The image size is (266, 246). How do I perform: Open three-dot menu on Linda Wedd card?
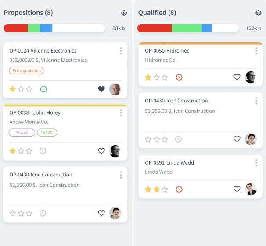[x=256, y=163]
